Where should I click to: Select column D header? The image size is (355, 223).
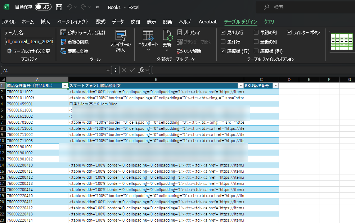pos(289,79)
